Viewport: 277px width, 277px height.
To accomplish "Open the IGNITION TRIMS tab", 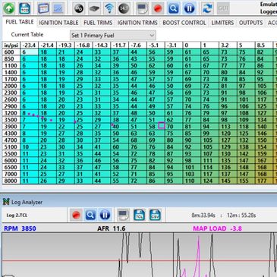I will [137, 23].
